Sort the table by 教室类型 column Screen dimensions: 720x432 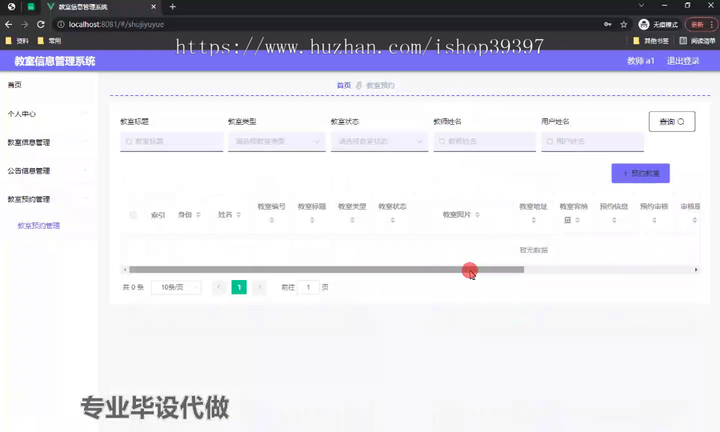tap(352, 220)
